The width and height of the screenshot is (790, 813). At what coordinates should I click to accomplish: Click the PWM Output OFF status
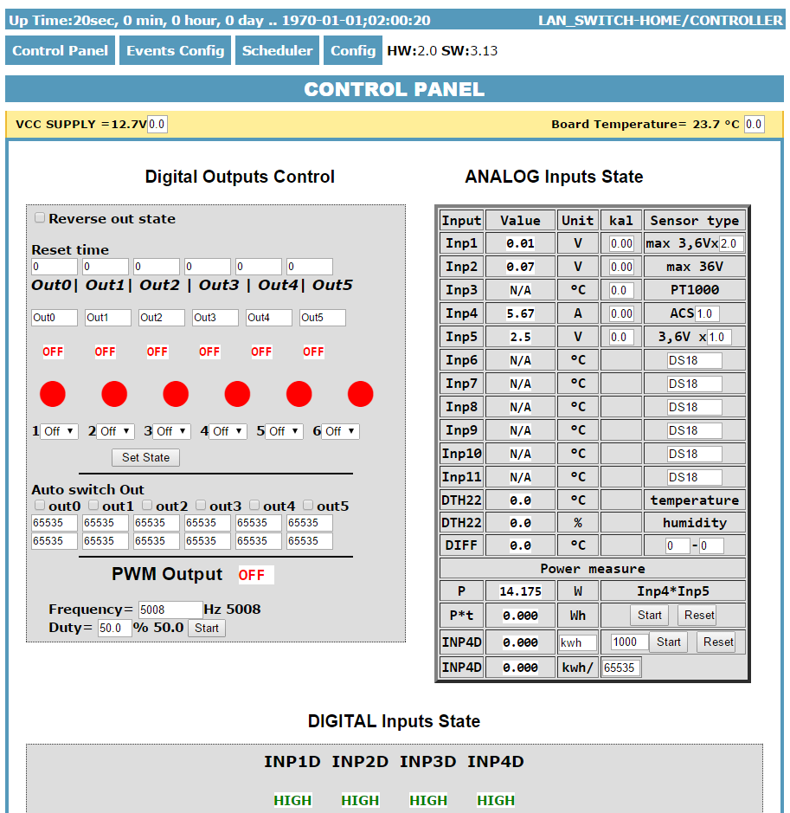(256, 575)
